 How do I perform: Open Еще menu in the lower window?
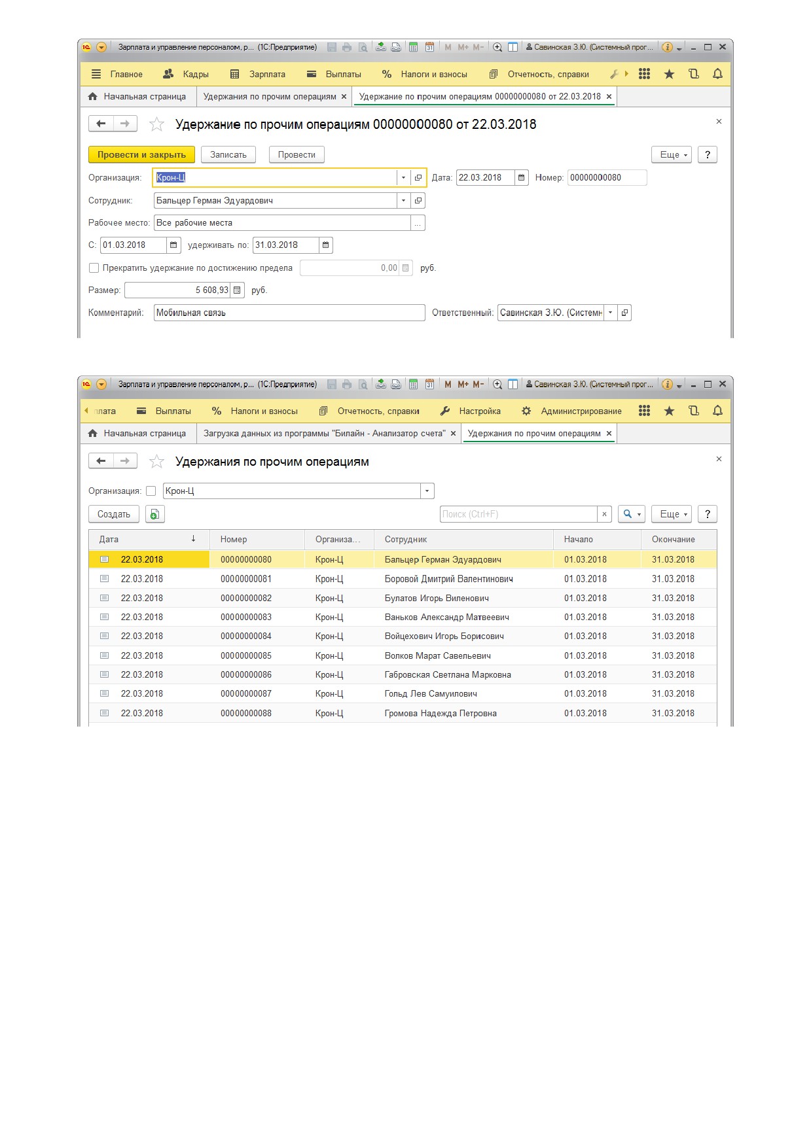point(672,514)
